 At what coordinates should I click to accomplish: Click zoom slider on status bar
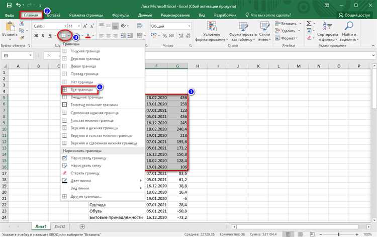pyautogui.click(x=339, y=234)
